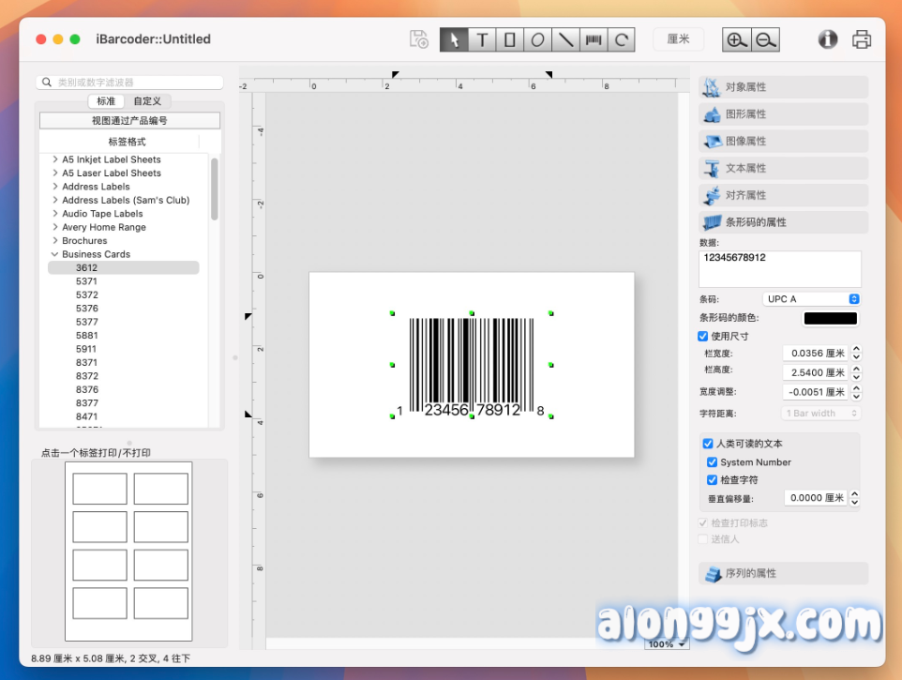Image resolution: width=902 pixels, height=680 pixels.
Task: Select the Text tool
Action: click(482, 39)
